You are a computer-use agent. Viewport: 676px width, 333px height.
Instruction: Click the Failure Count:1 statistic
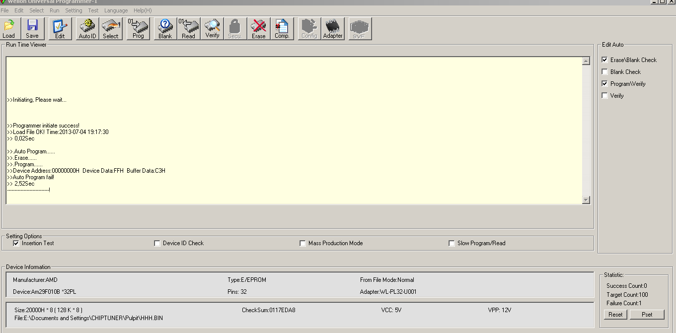click(624, 303)
